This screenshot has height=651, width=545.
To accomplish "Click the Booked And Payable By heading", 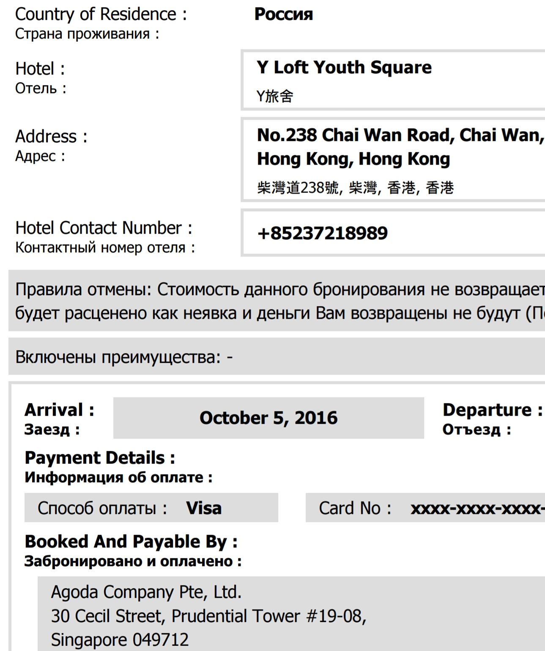I will coord(131,541).
